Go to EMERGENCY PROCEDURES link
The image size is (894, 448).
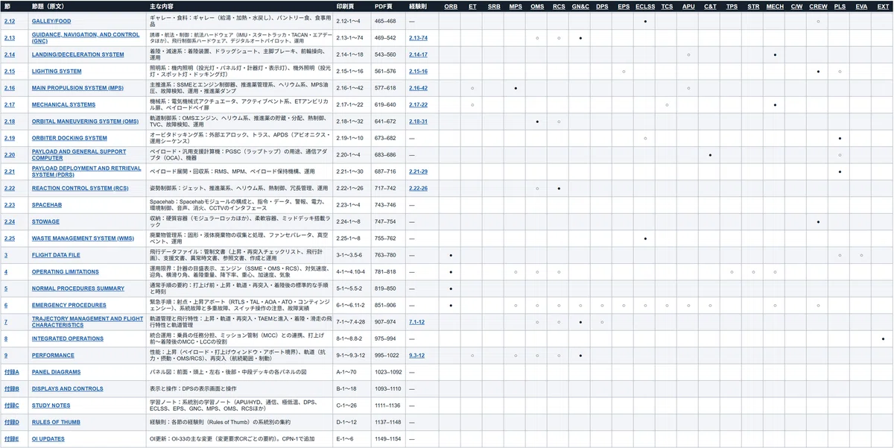69,306
